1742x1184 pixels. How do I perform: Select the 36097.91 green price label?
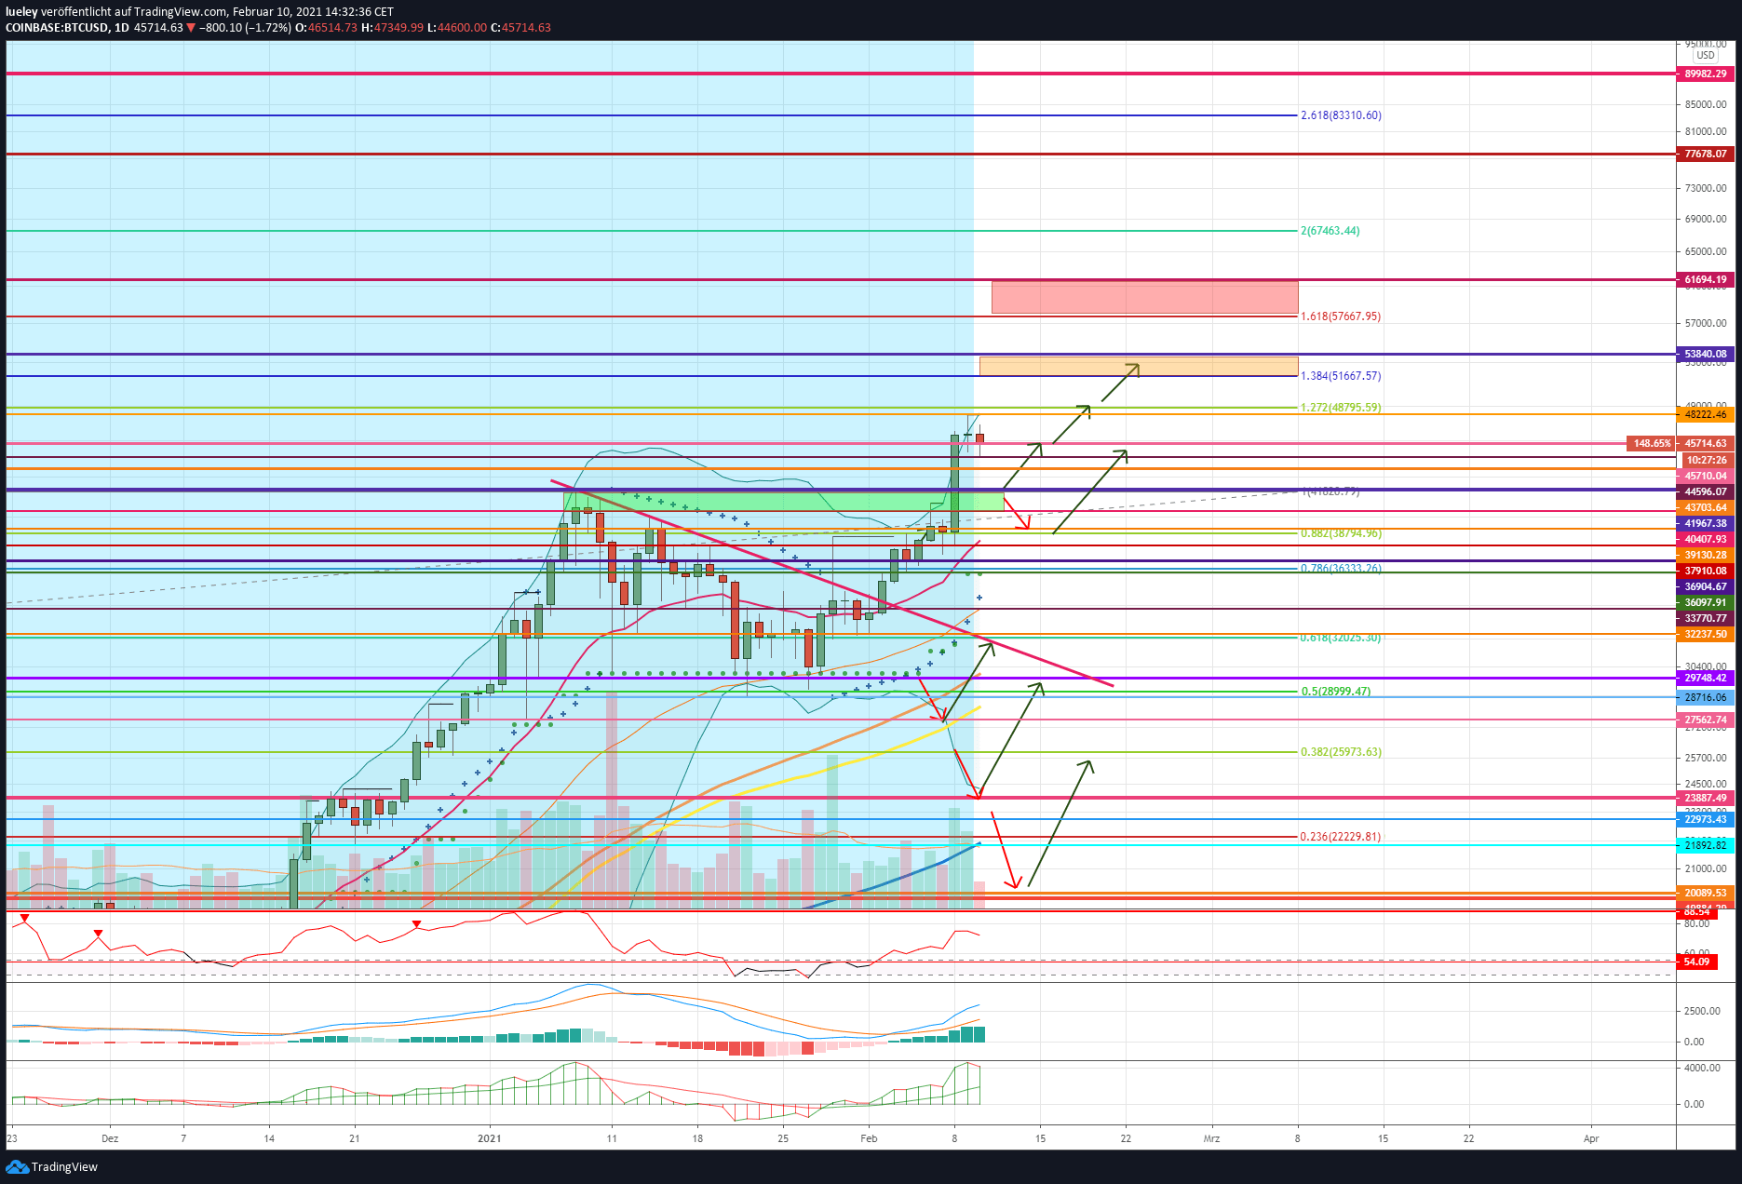coord(1706,602)
